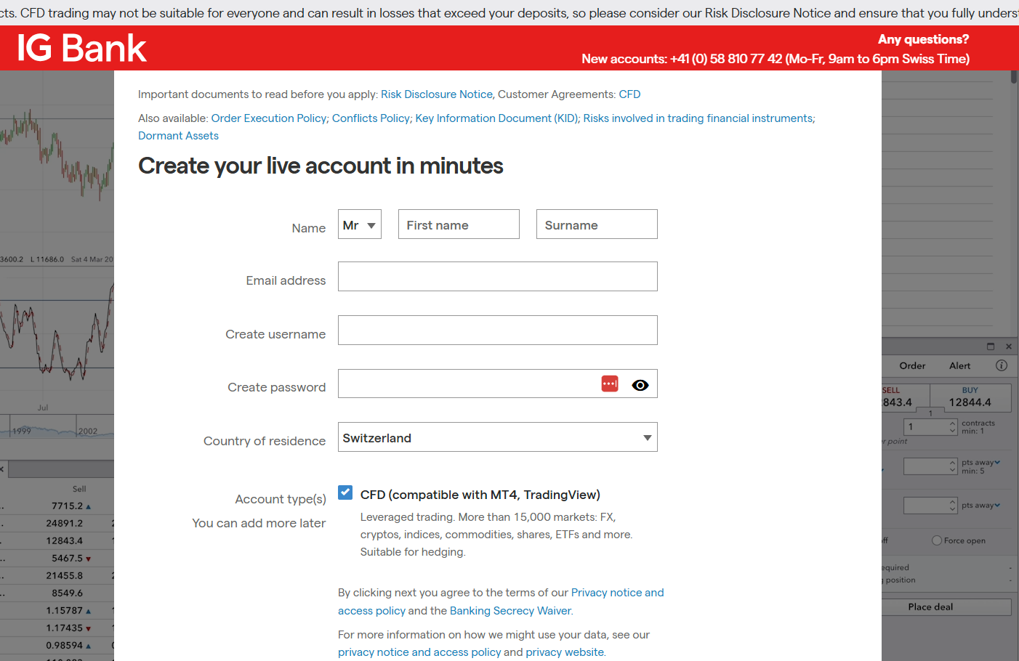The image size is (1019, 661).
Task: Click the Create username input field
Action: point(498,330)
